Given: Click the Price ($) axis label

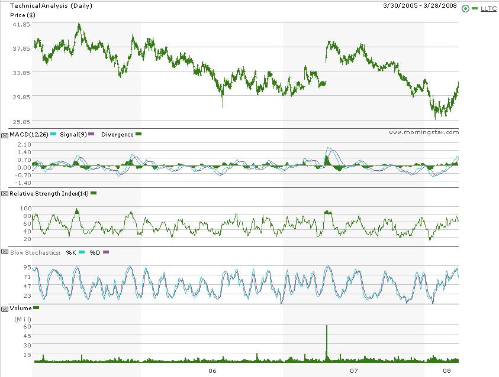Looking at the screenshot, I should (22, 15).
